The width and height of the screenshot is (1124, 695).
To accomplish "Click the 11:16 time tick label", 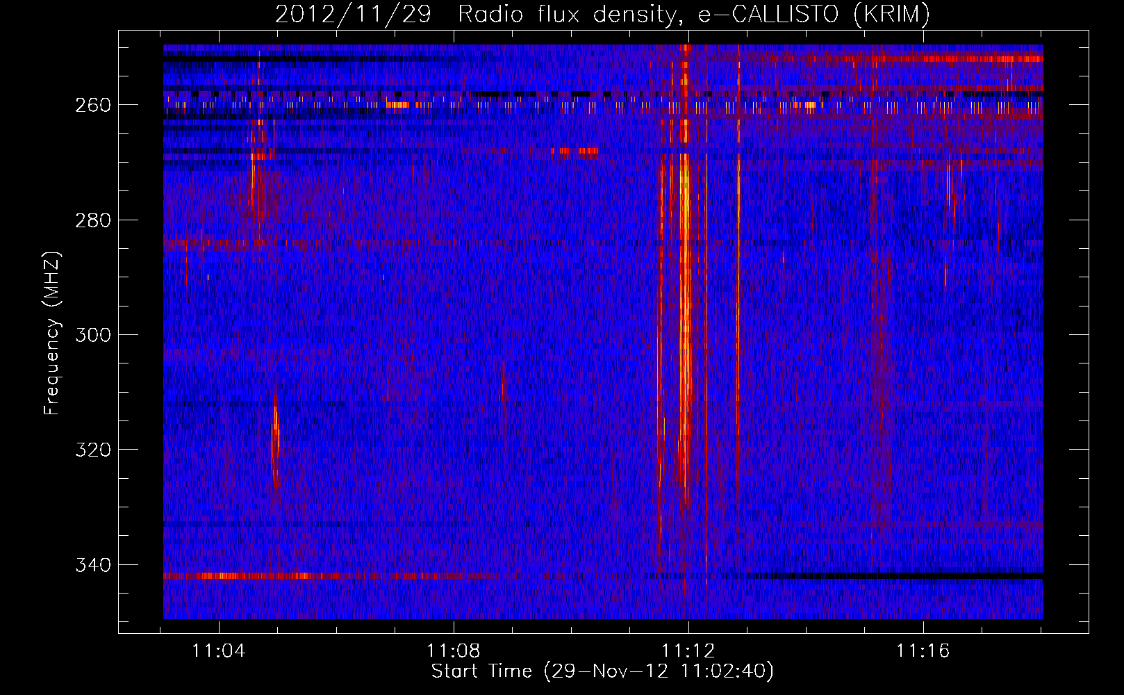I will coord(923,651).
